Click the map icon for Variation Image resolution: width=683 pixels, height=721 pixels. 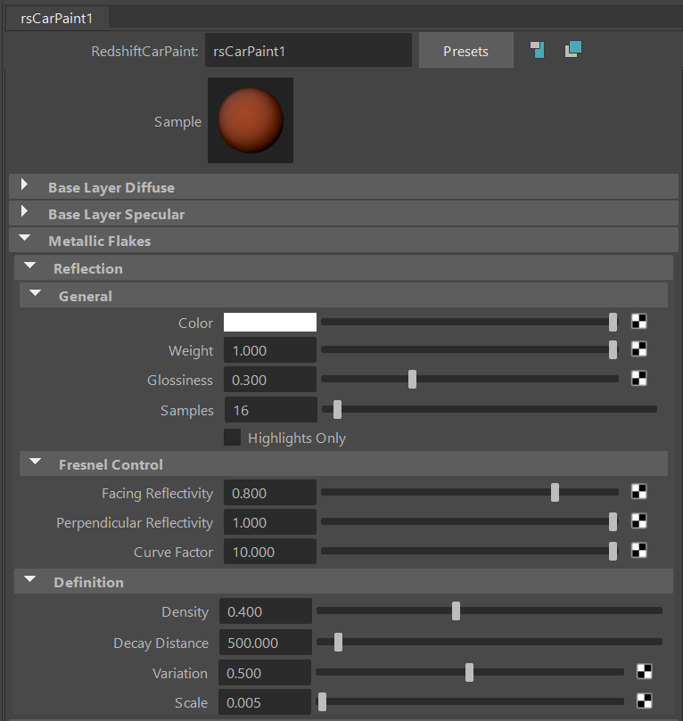tap(645, 672)
